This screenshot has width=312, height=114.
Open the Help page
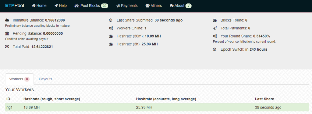[x=61, y=6]
